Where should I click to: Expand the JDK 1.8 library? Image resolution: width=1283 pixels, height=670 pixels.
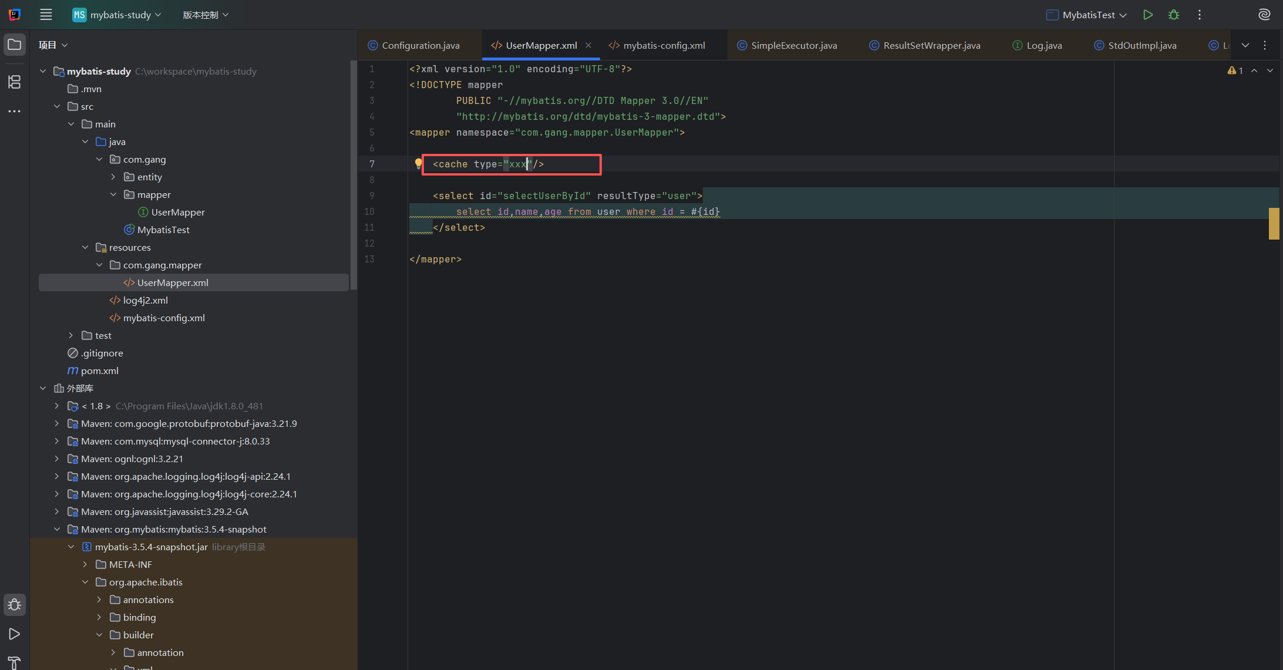click(x=57, y=406)
